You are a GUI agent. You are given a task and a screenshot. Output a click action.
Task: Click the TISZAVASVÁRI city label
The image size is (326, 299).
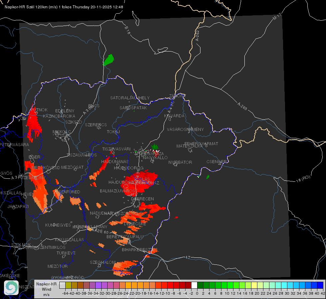click(117, 149)
